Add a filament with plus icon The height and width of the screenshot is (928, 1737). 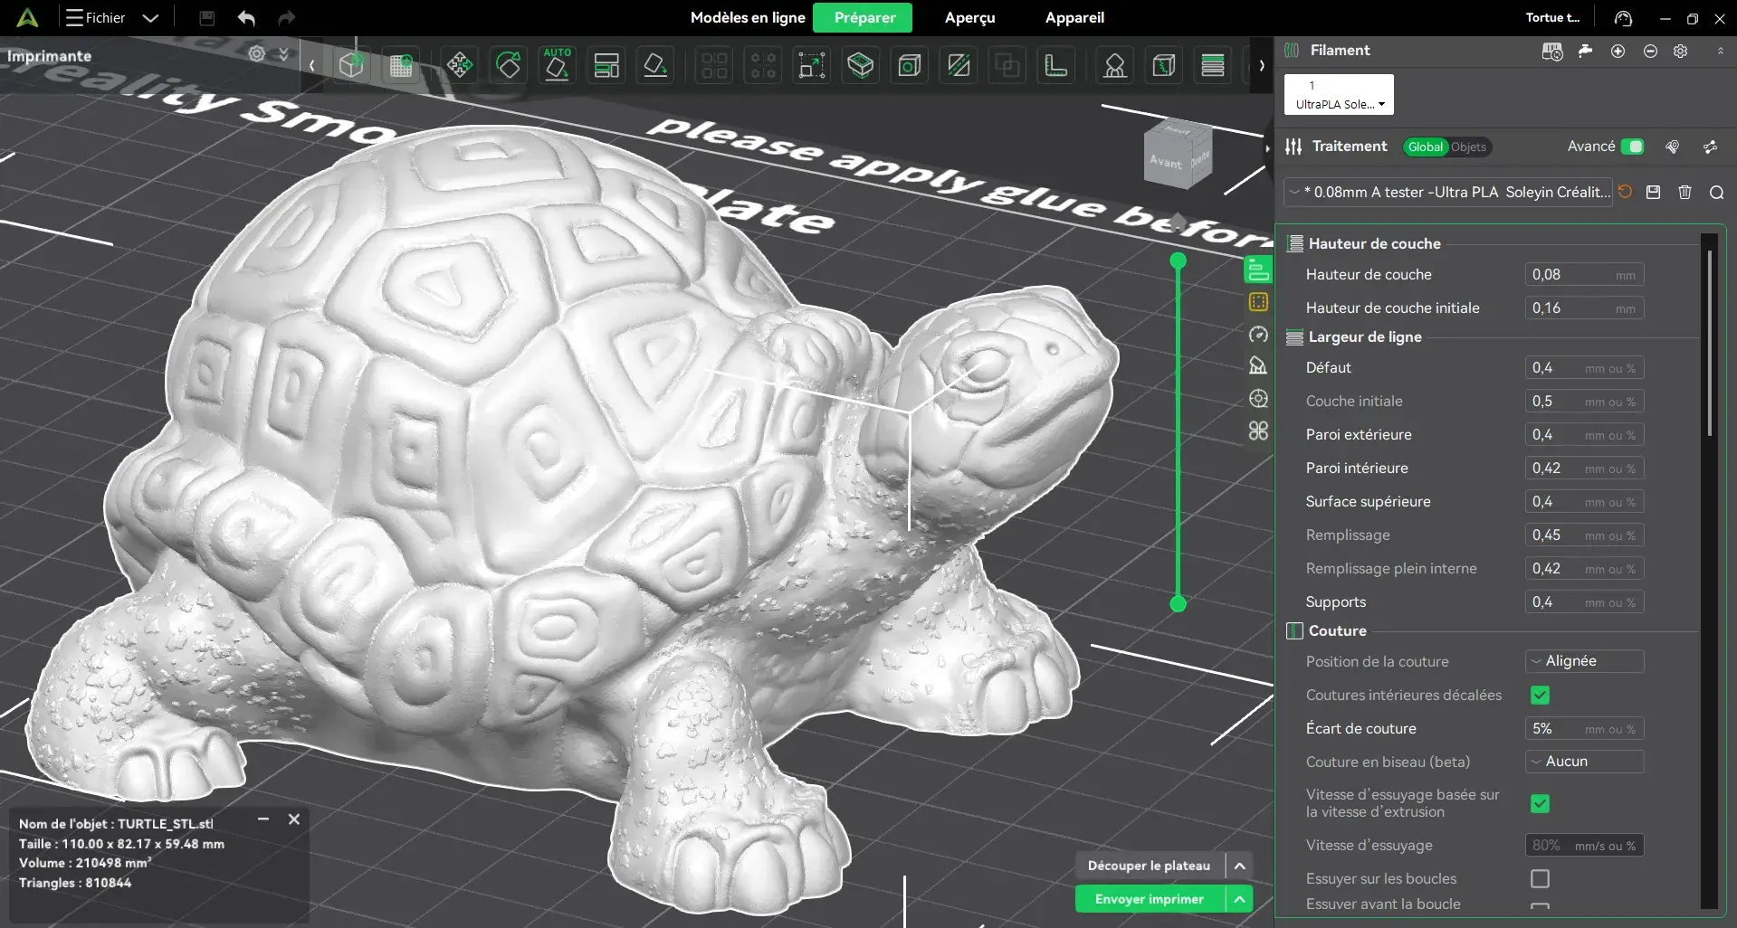tap(1618, 51)
